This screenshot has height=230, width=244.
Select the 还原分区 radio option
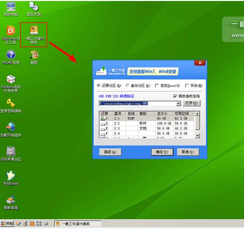click(x=109, y=86)
